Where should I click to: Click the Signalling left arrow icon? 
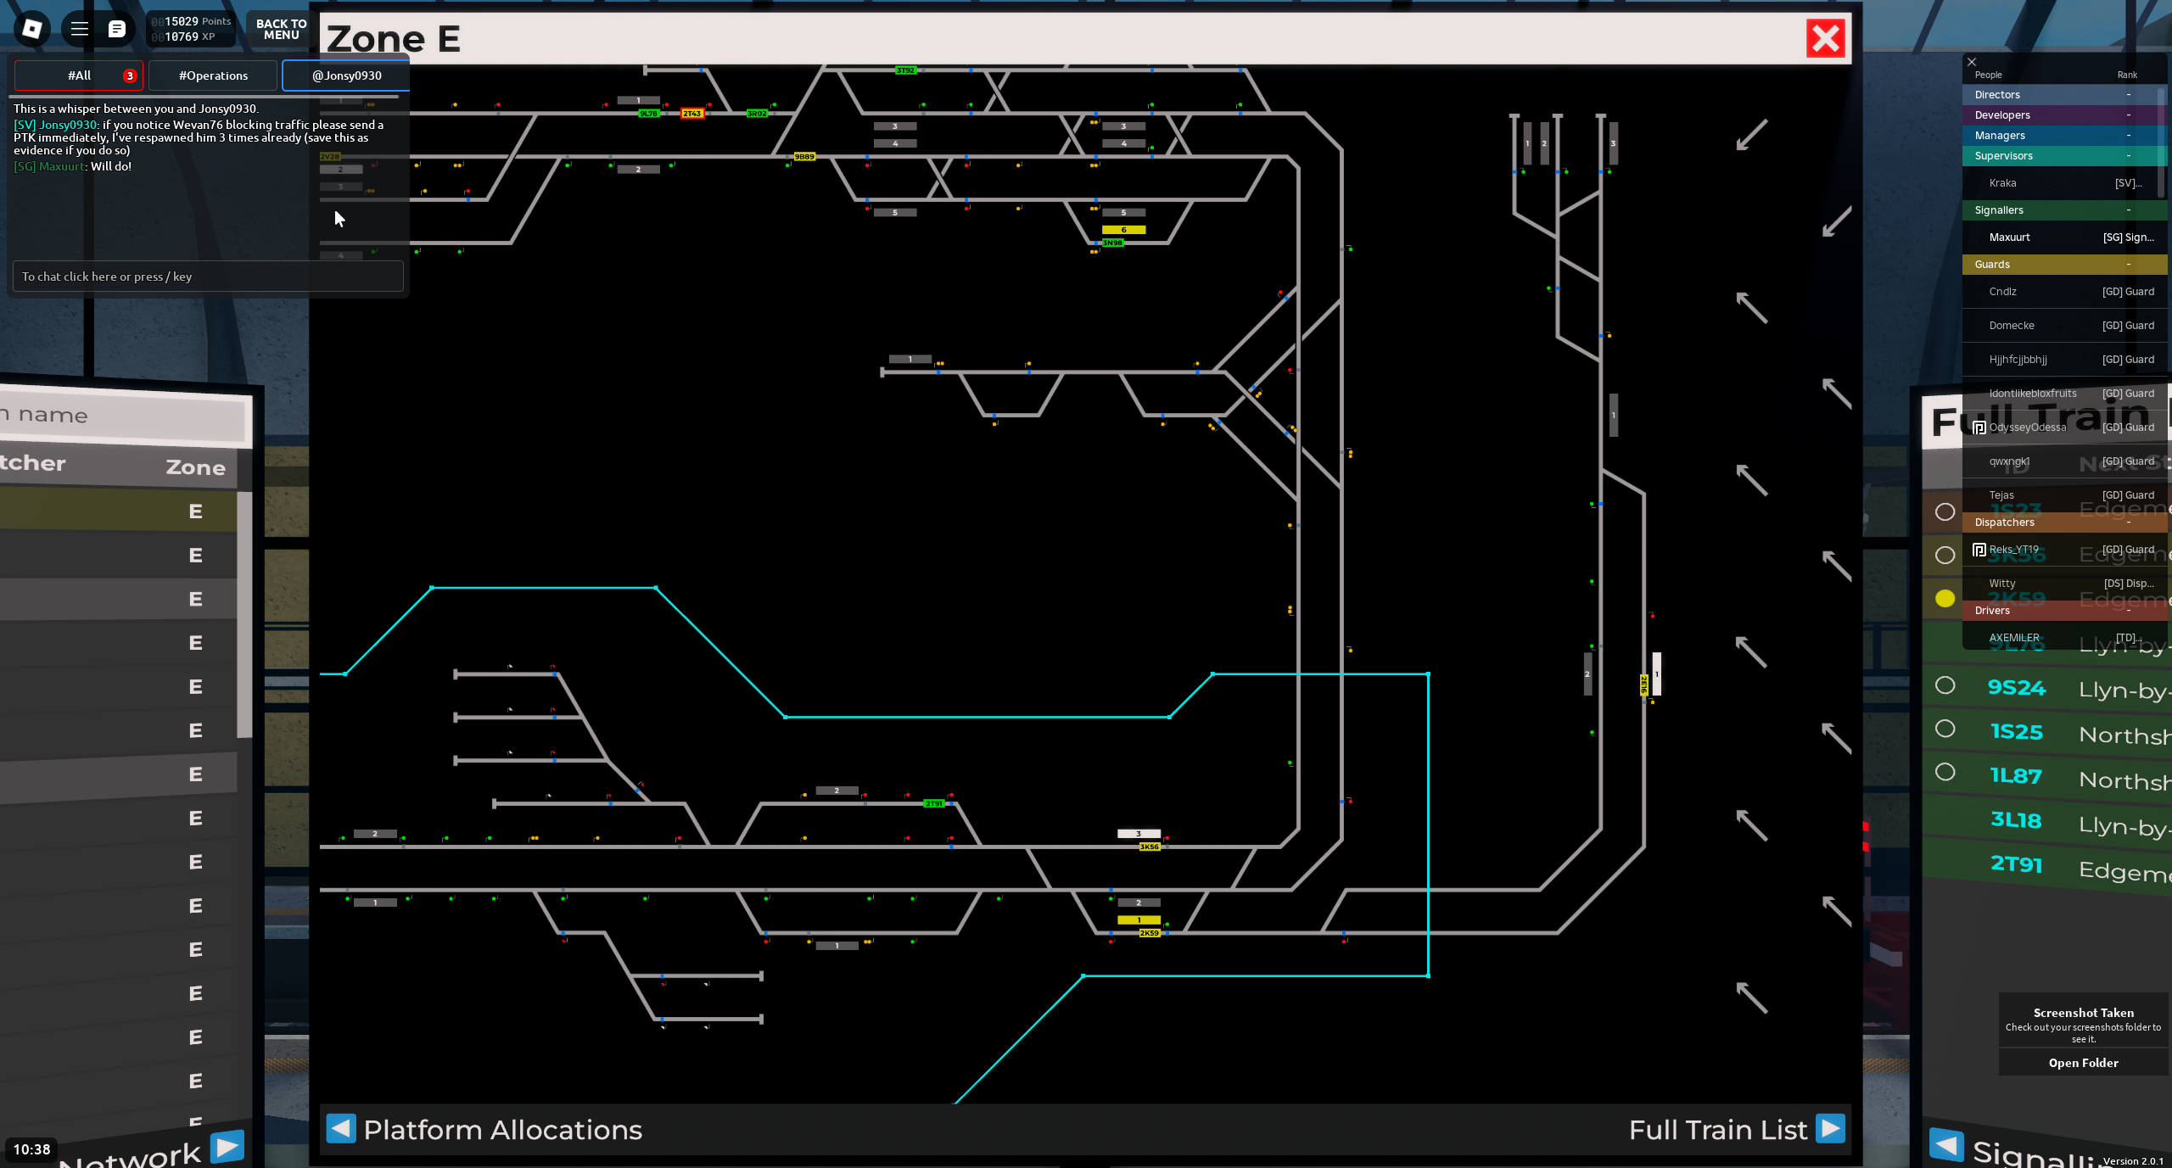tap(1946, 1144)
